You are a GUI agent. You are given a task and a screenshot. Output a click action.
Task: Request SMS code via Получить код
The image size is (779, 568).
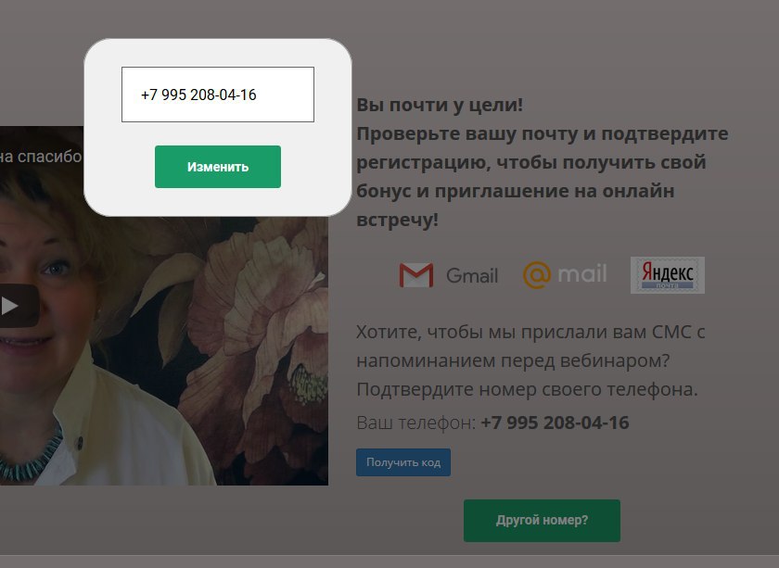point(403,462)
